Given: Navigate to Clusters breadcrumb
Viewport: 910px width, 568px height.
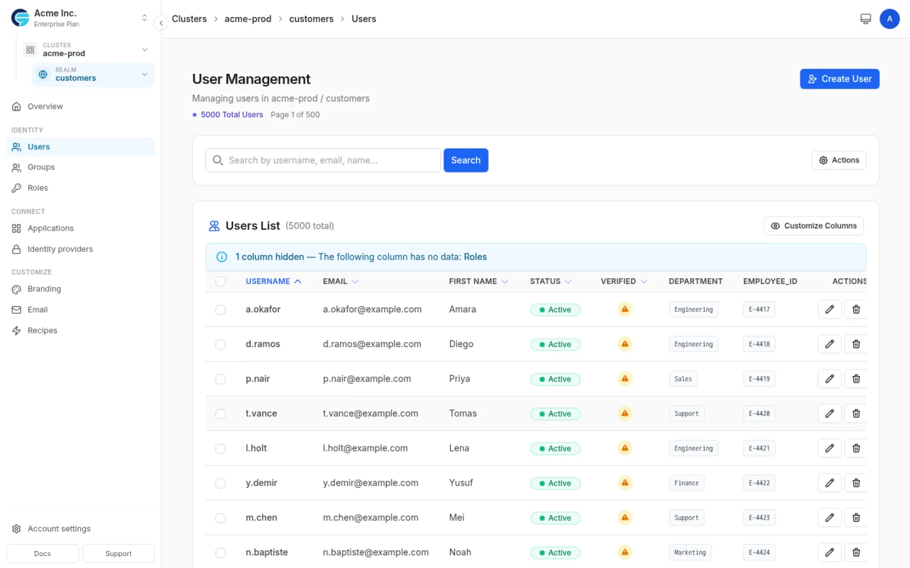Looking at the screenshot, I should point(189,19).
